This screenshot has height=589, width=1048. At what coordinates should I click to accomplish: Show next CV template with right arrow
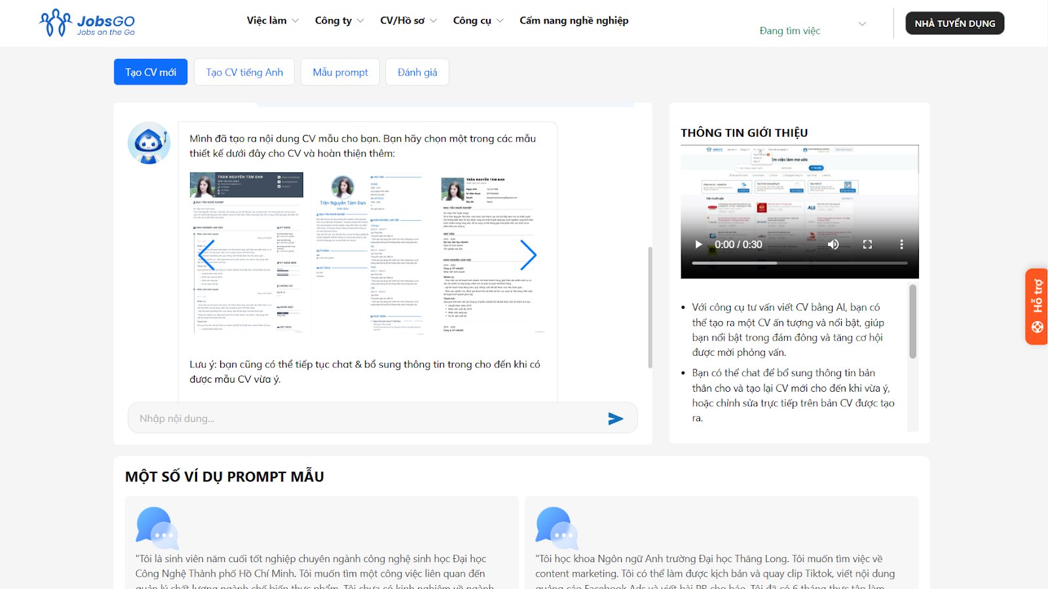click(x=528, y=255)
